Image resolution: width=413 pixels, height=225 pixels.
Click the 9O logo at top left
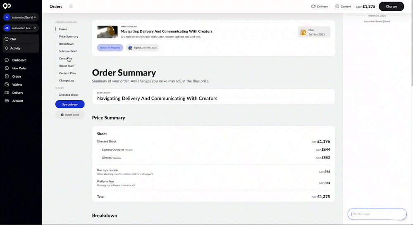[x=6, y=6]
